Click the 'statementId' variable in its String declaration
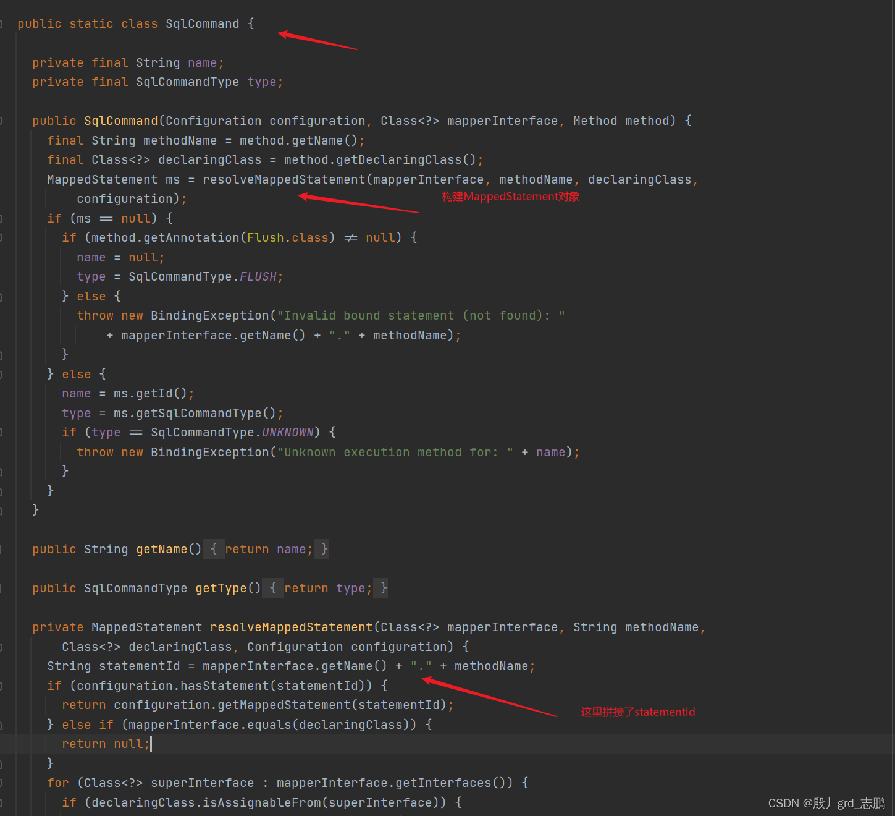 140,666
